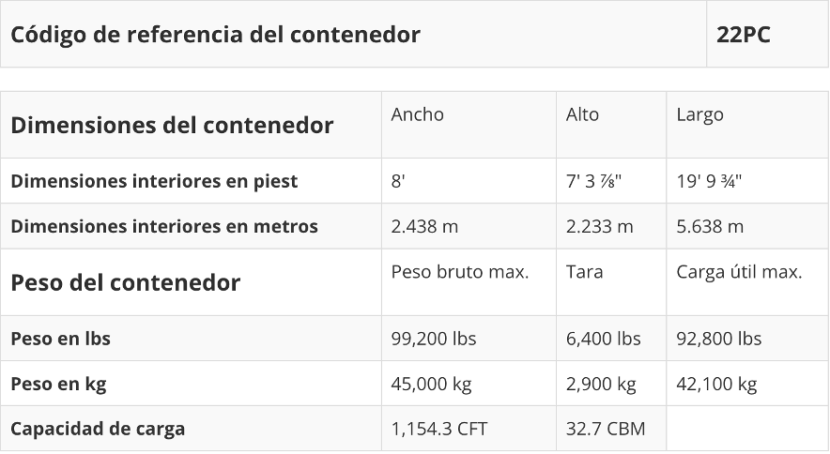Click the 'Largo' column header

coord(699,114)
